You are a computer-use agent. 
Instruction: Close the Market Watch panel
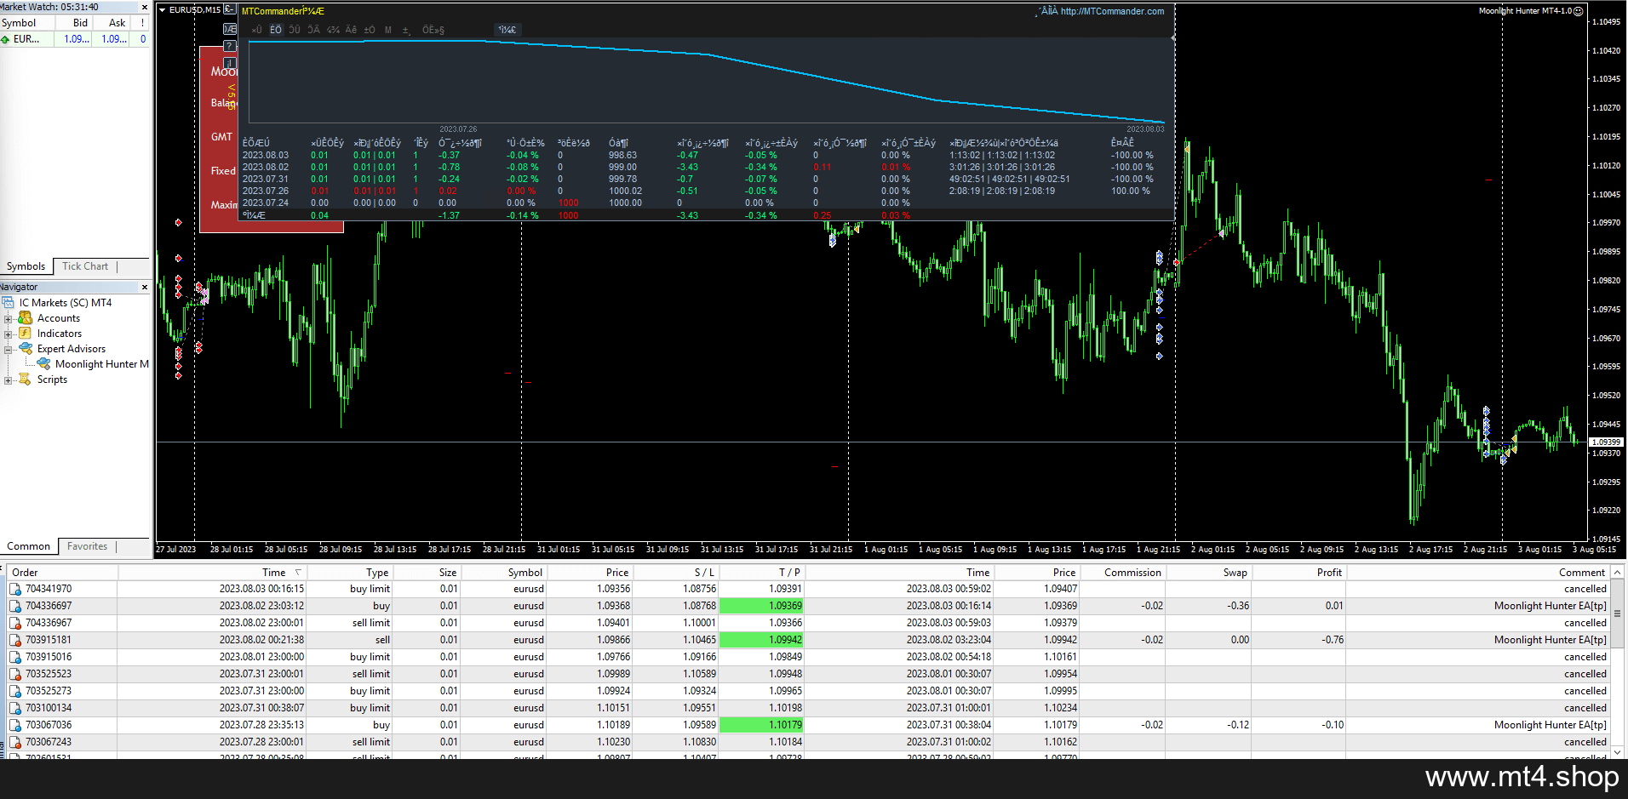[x=144, y=7]
